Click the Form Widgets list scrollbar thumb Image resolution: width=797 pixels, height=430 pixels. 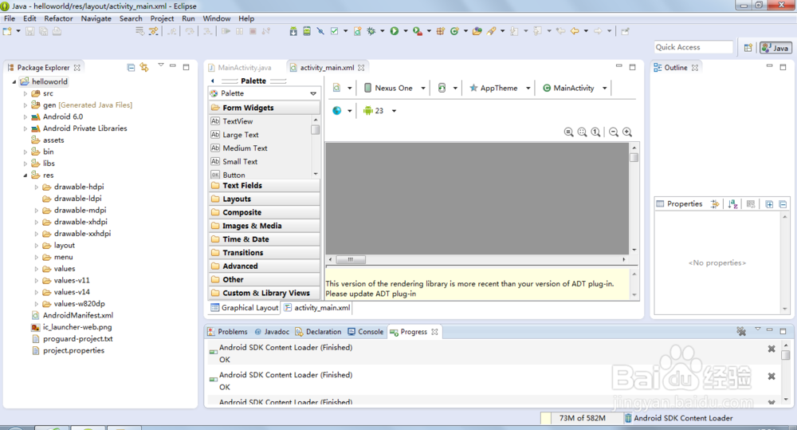click(316, 130)
